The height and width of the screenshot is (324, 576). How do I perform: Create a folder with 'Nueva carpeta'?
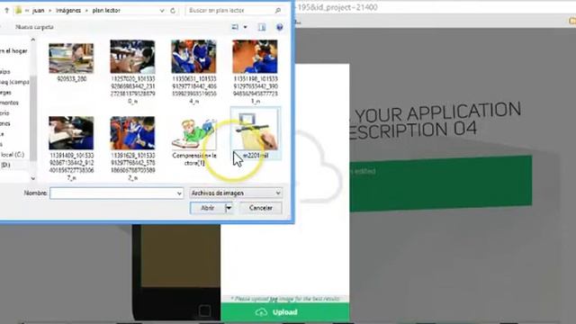tap(34, 27)
